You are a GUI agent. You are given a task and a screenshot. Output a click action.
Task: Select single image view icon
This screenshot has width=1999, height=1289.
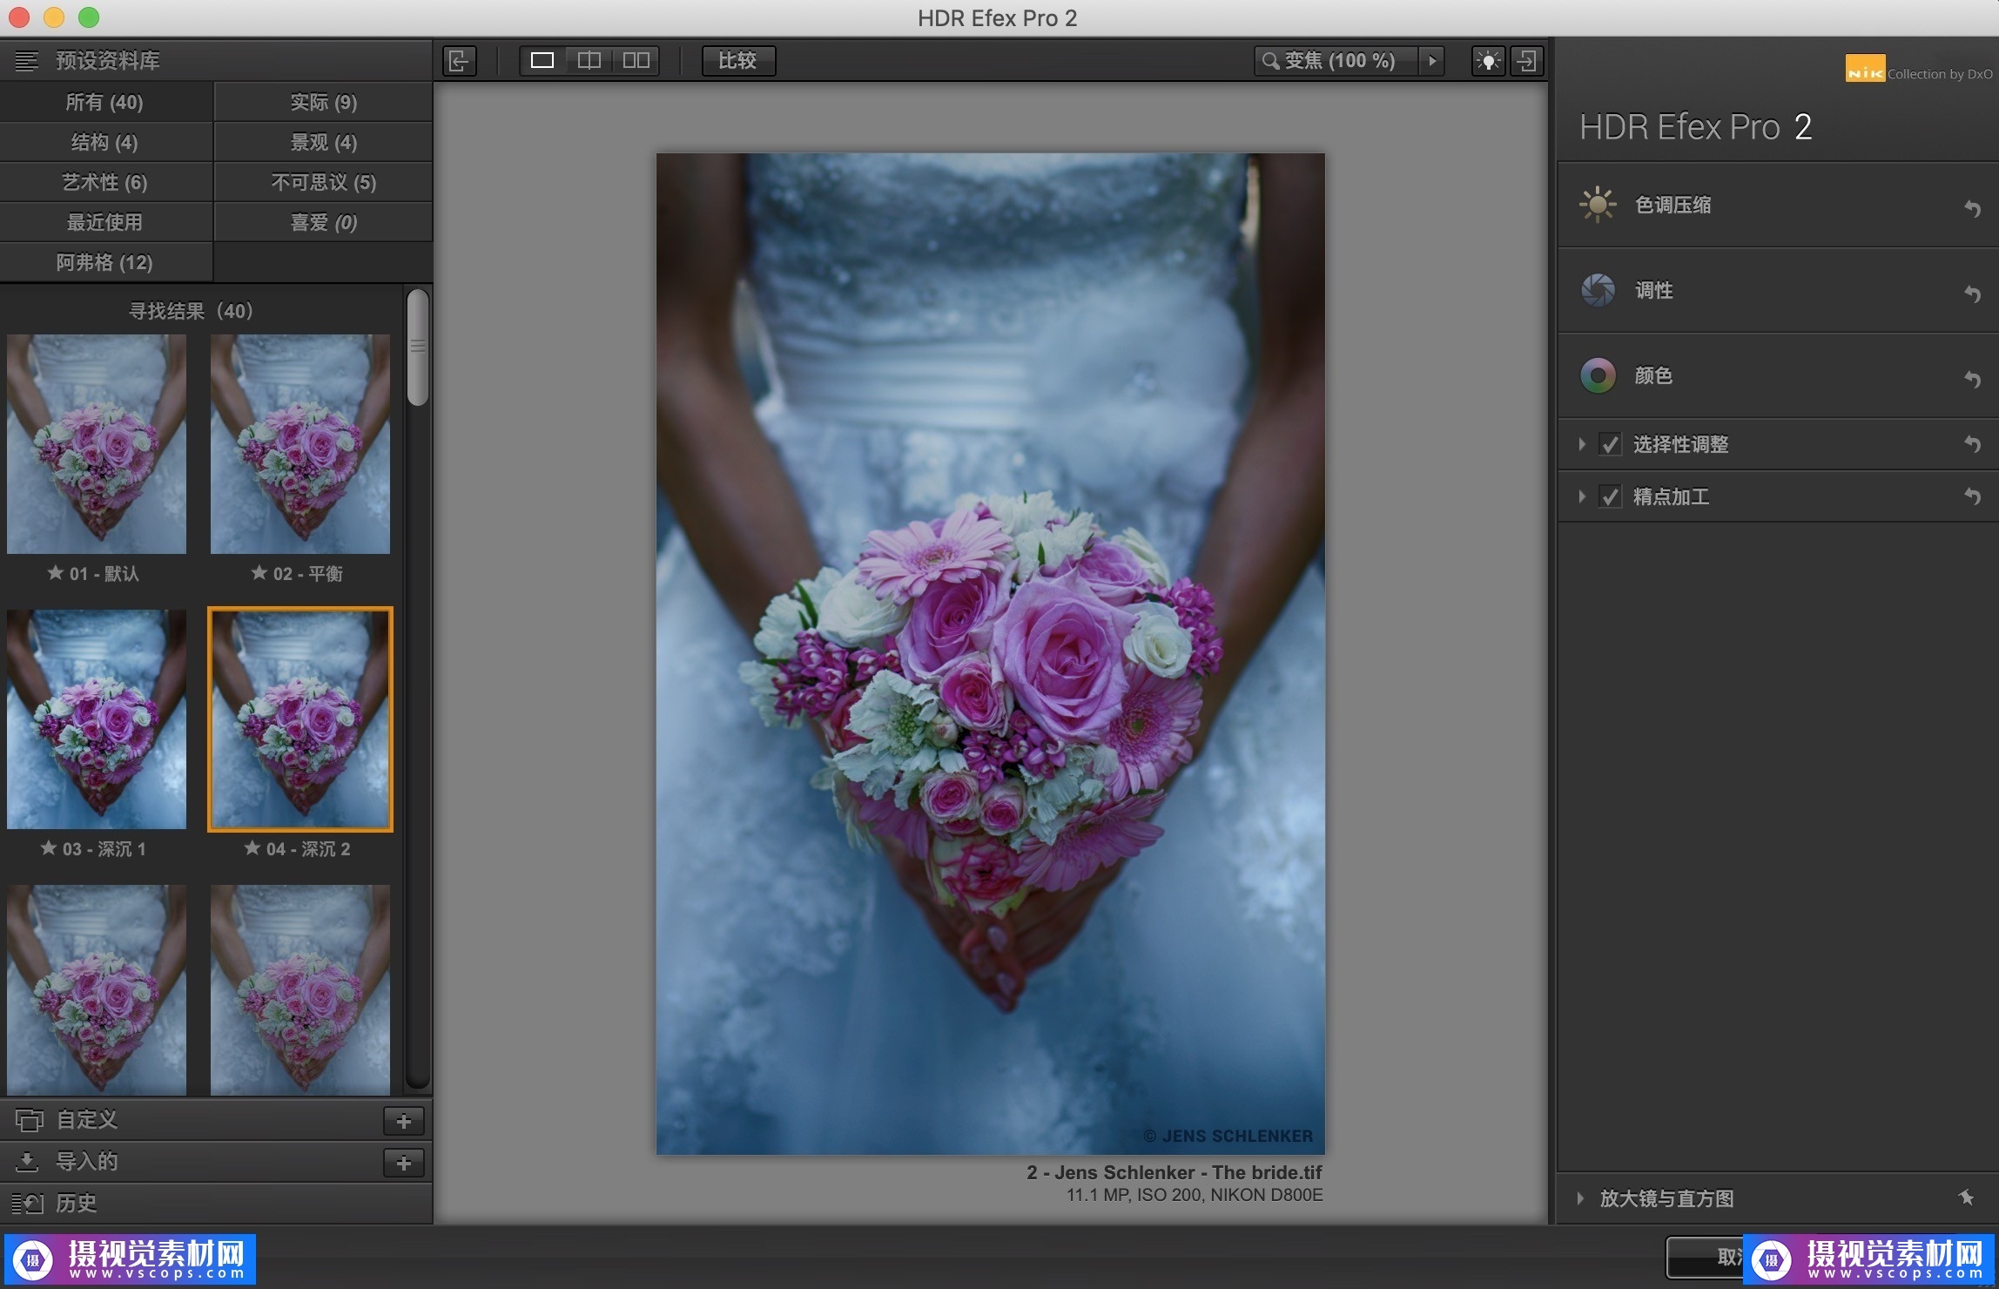542,61
